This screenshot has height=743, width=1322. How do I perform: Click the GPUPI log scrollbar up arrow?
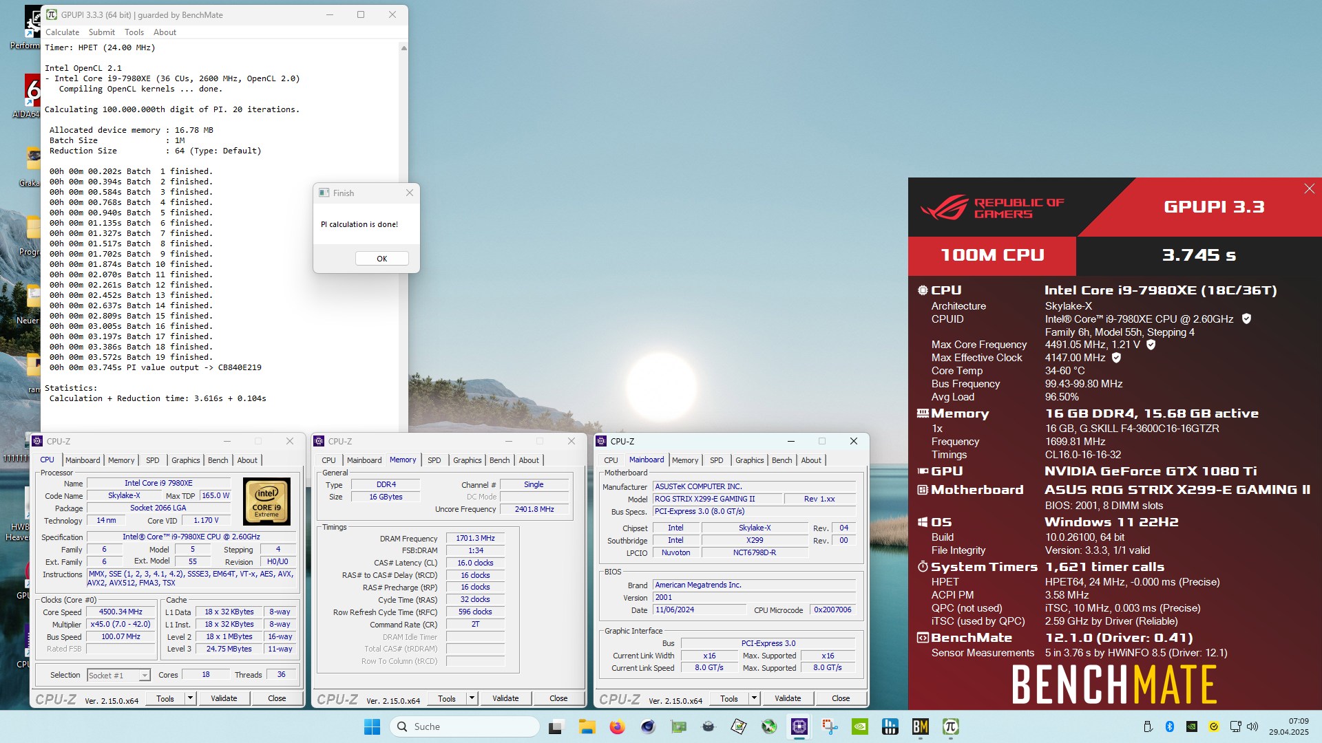(x=403, y=47)
